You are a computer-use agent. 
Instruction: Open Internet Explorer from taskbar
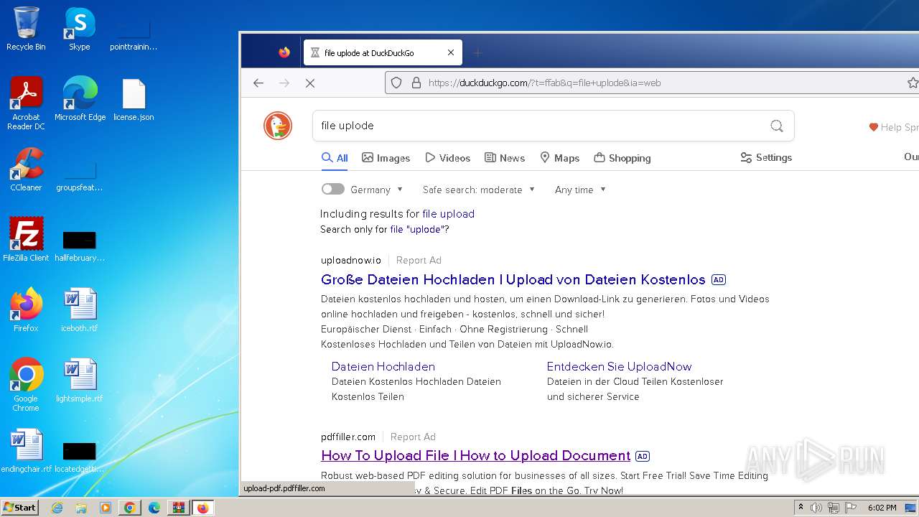(x=57, y=508)
